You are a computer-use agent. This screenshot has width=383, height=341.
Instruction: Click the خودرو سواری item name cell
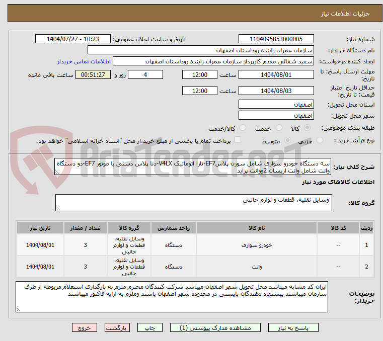(257, 245)
